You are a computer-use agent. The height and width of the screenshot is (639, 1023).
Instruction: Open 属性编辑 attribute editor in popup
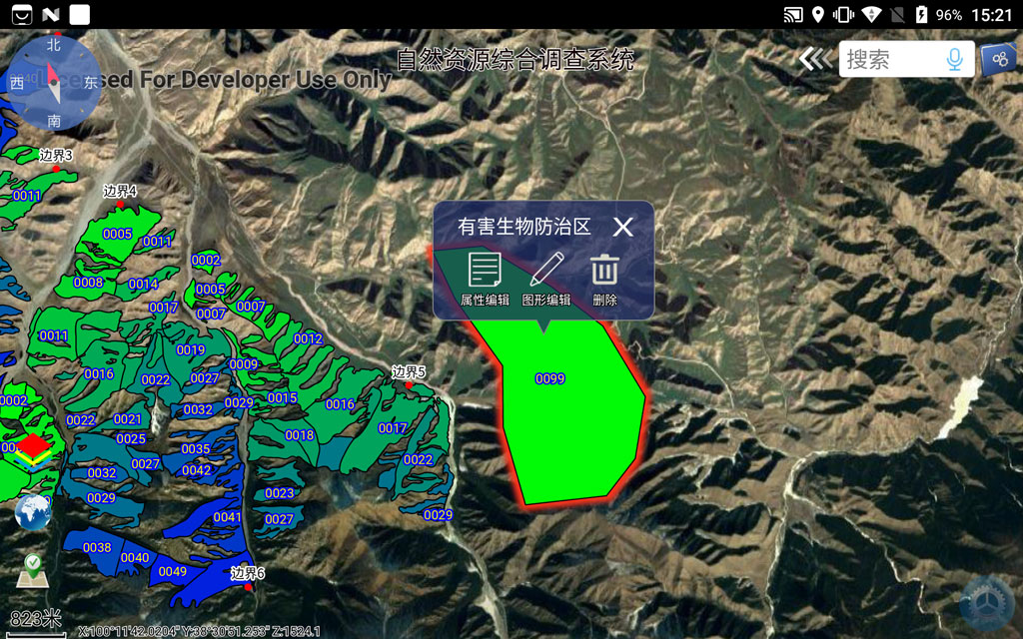point(485,279)
